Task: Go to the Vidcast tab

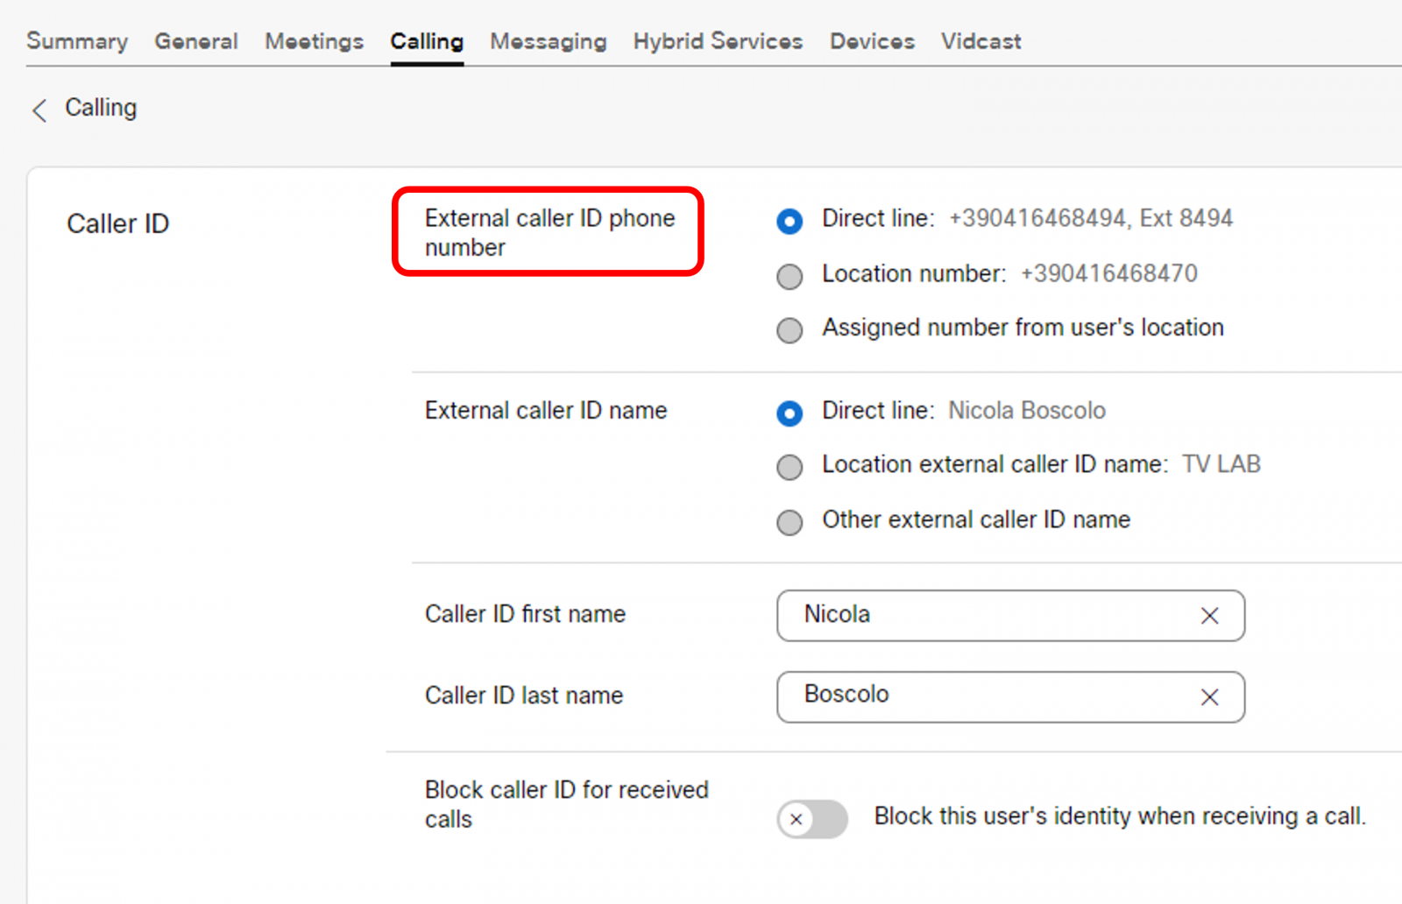Action: (981, 41)
